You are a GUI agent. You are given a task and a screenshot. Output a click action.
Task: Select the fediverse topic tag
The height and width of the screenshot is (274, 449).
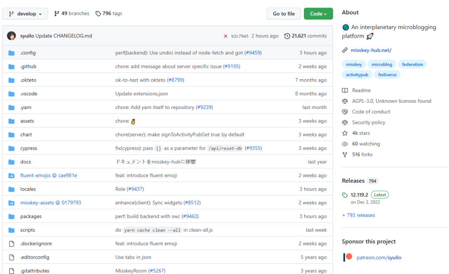click(387, 74)
